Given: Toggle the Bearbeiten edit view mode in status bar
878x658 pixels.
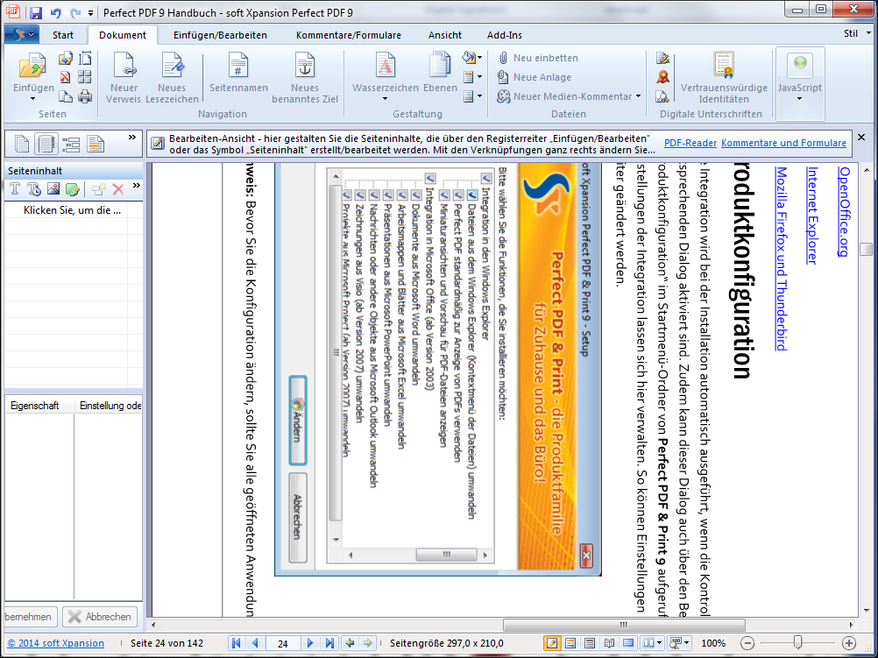Looking at the screenshot, I should pyautogui.click(x=551, y=643).
